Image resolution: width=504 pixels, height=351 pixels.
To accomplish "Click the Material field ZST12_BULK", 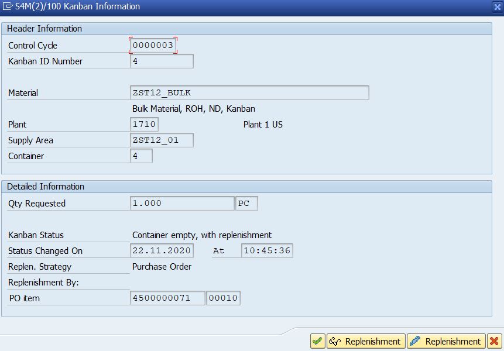I will [249, 92].
